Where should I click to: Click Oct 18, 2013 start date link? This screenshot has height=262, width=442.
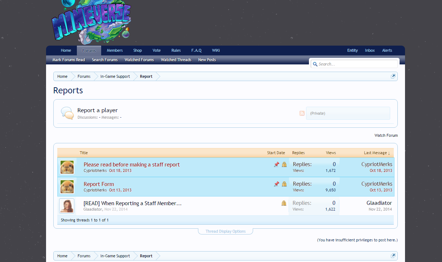[120, 170]
